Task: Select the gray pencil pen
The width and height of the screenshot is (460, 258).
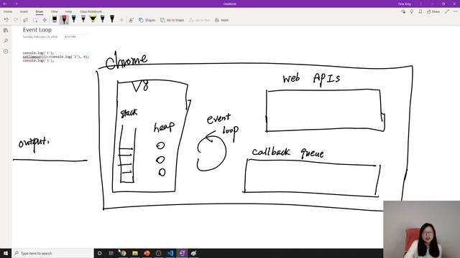Action: coord(83,19)
